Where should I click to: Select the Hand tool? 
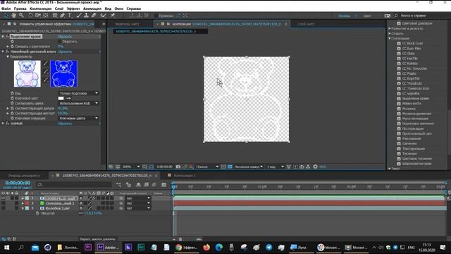pyautogui.click(x=14, y=16)
